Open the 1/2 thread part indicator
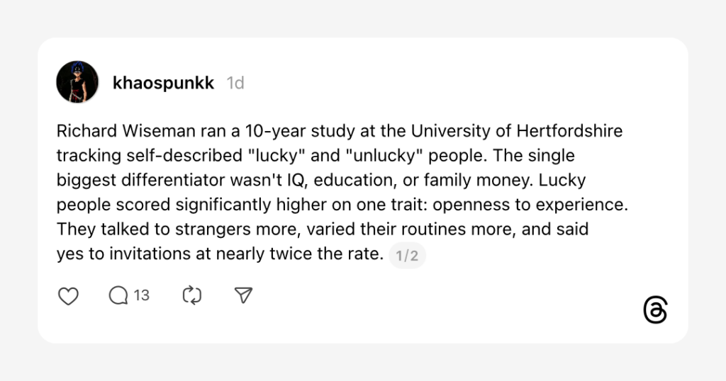Screen dimensions: 726x381 pos(407,256)
